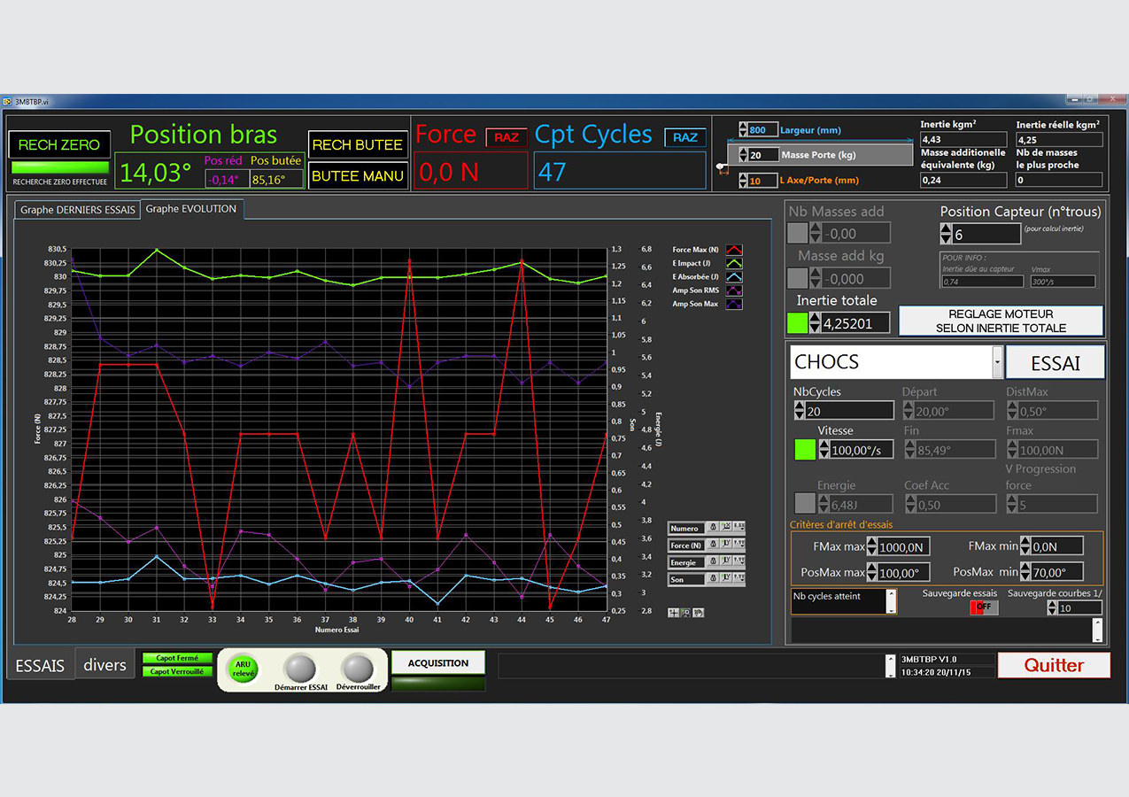Select the graph crosshair cursor tool

tap(674, 612)
